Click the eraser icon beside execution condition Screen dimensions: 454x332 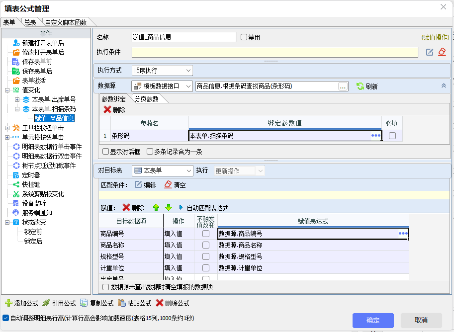[442, 52]
